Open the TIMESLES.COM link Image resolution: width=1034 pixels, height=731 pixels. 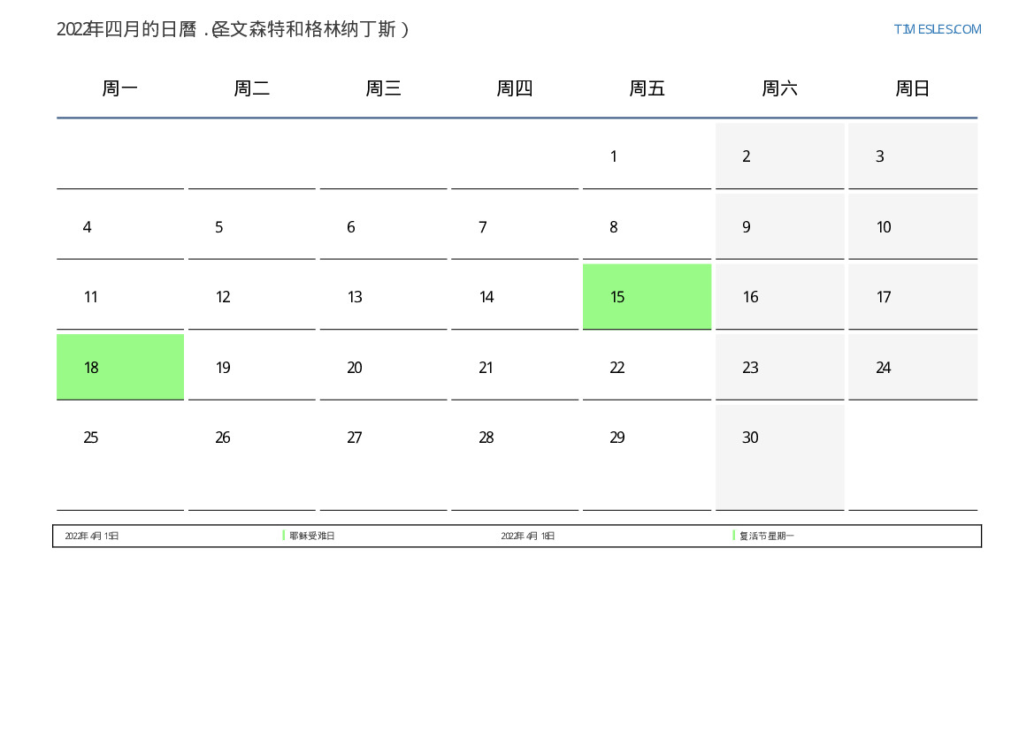tap(937, 30)
